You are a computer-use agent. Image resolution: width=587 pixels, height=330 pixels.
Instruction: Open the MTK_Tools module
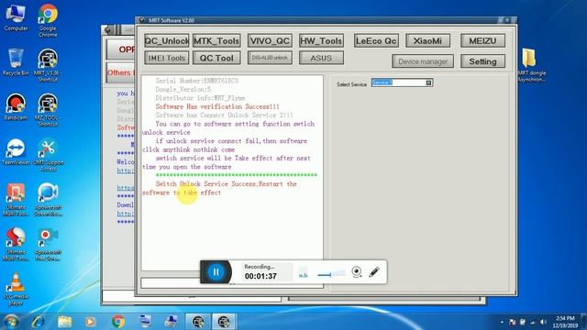tap(216, 40)
